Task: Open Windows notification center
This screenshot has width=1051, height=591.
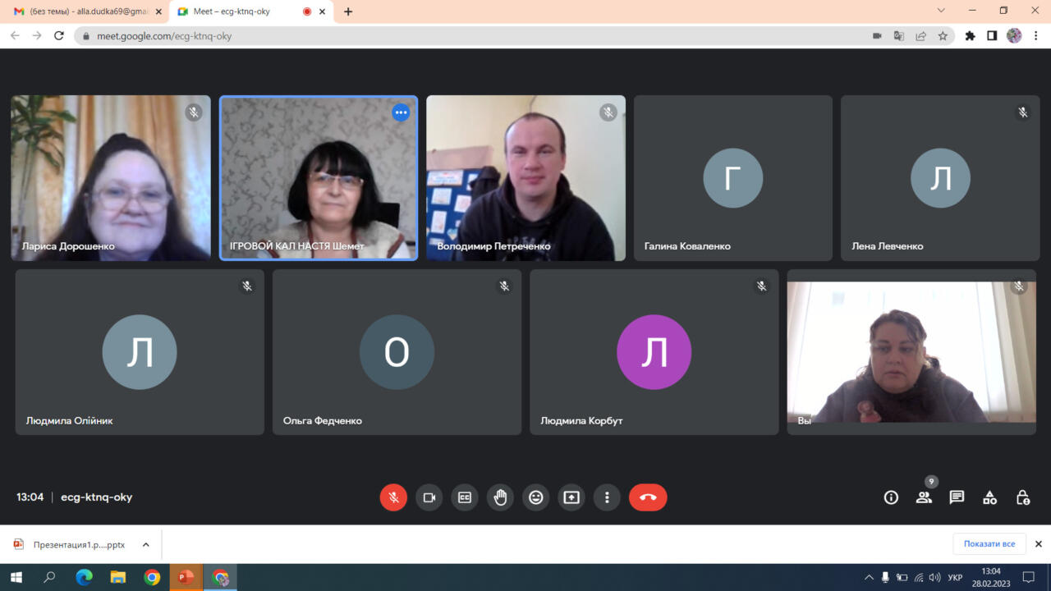Action: point(1029,577)
